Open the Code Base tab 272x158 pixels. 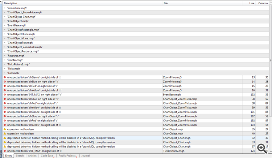47,155
